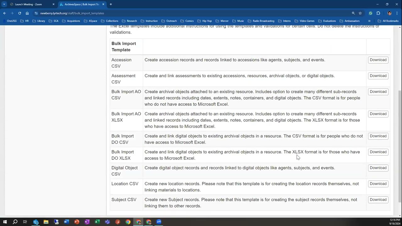Viewport: 402px width, 226px height.
Task: Download the Accession CSV template
Action: 378,60
